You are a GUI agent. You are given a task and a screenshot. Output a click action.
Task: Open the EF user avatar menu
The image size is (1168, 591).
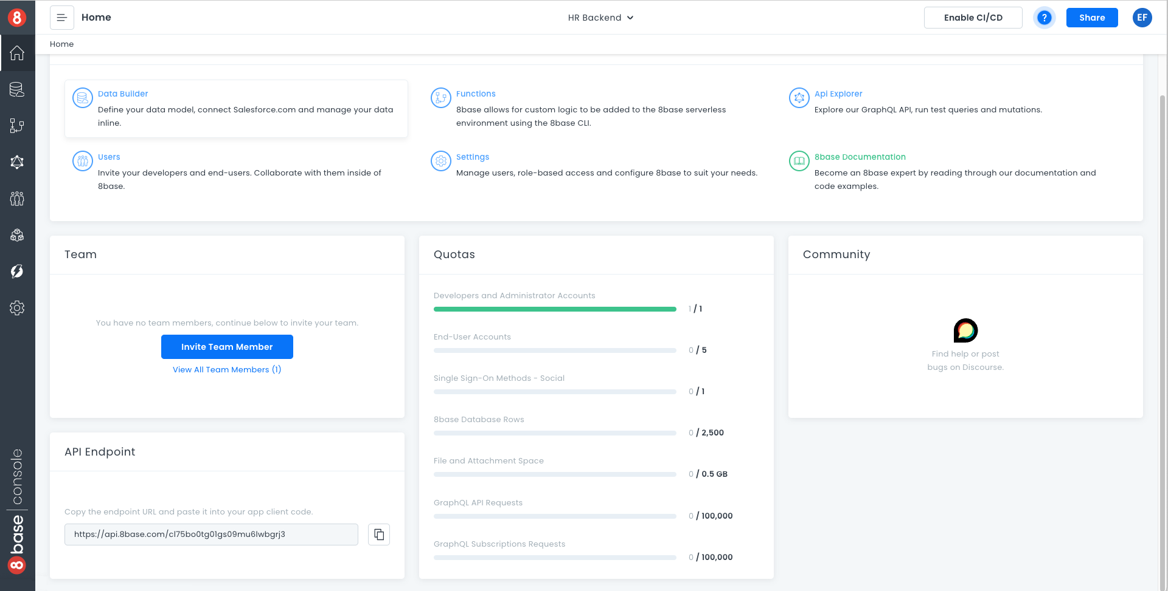point(1142,18)
